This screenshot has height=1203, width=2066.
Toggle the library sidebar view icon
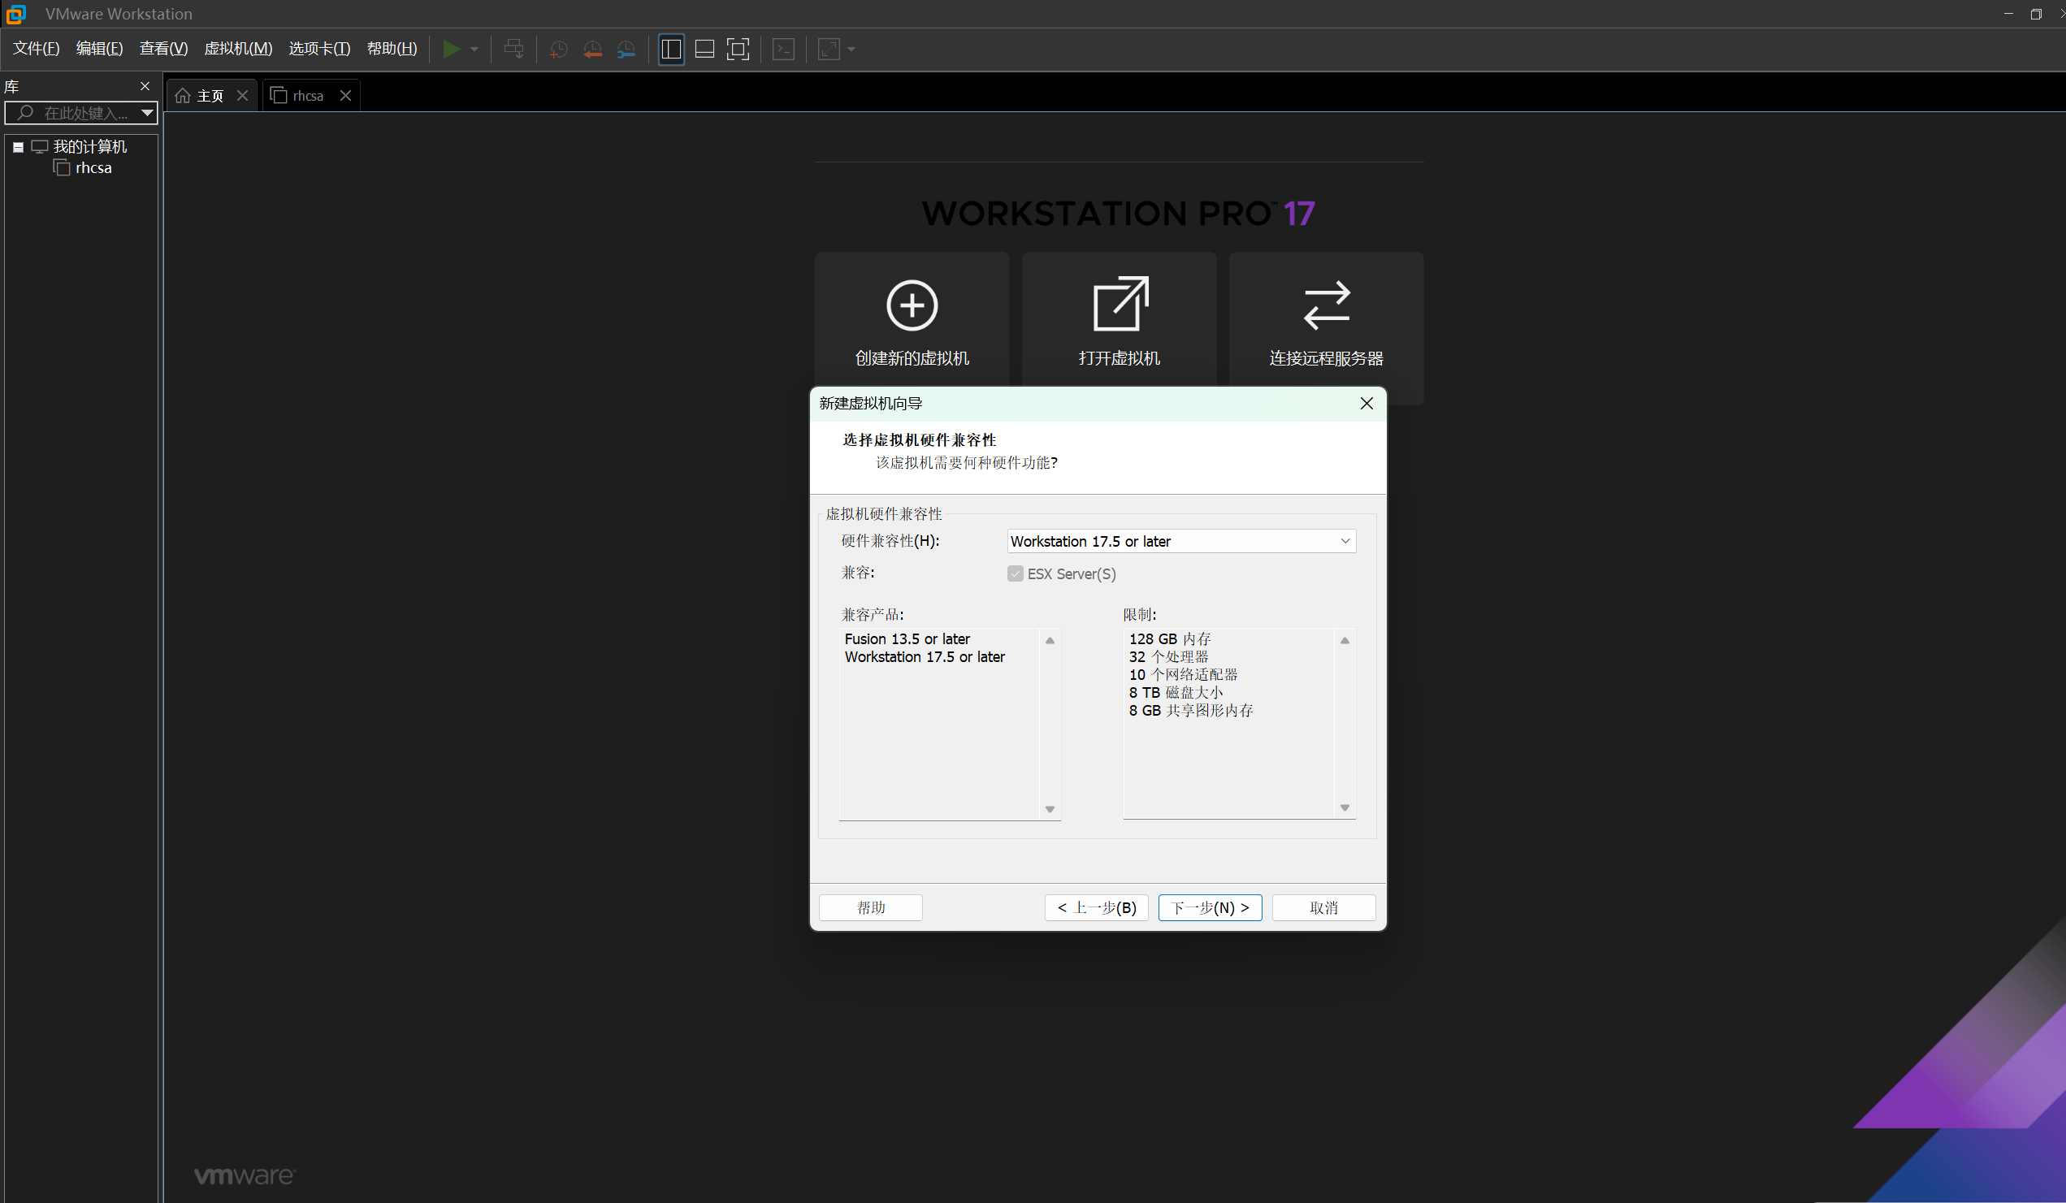coord(670,50)
